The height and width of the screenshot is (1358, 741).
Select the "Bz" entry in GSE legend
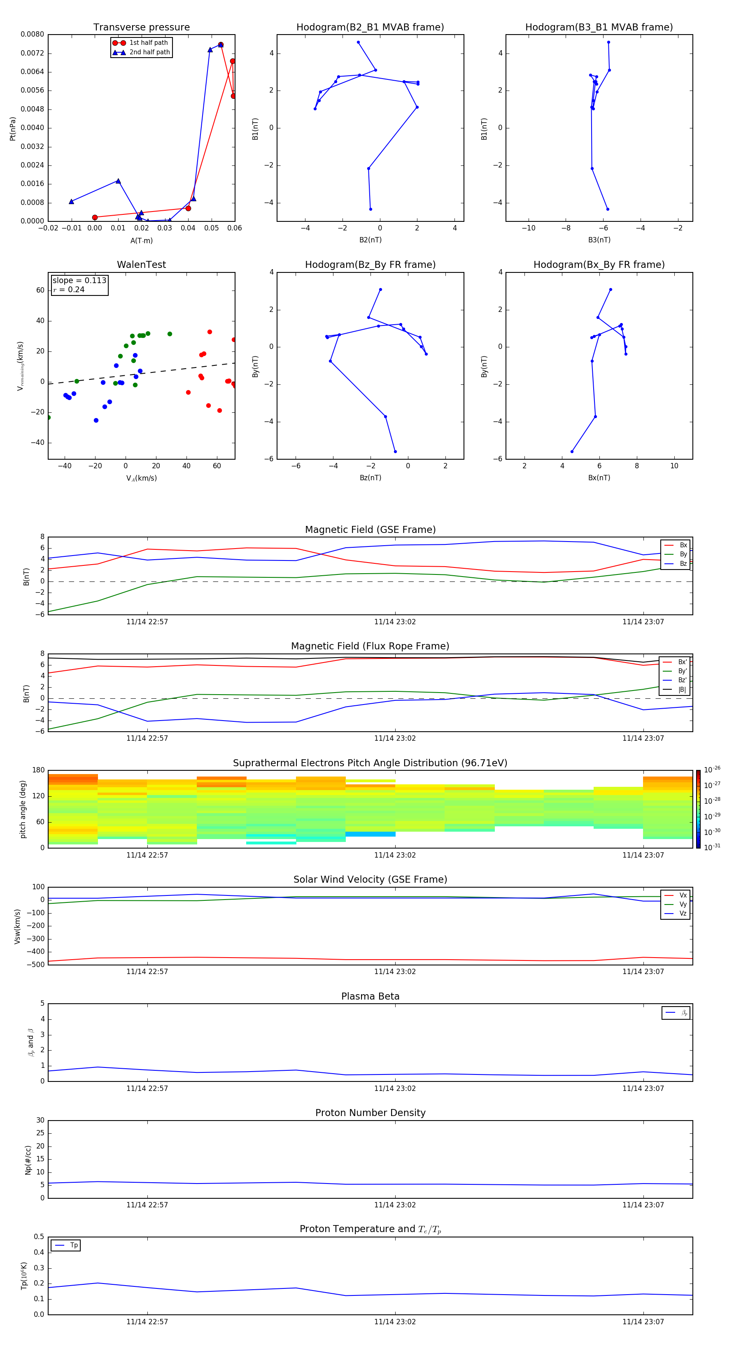pyautogui.click(x=676, y=563)
